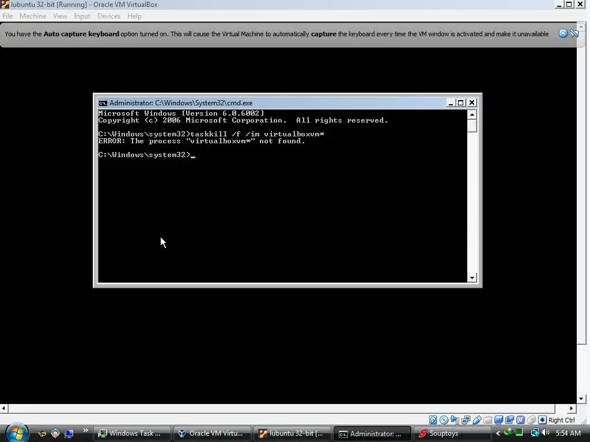The image size is (590, 442).
Task: Switch to Oracle VM VirtualBox taskbar button
Action: [212, 433]
